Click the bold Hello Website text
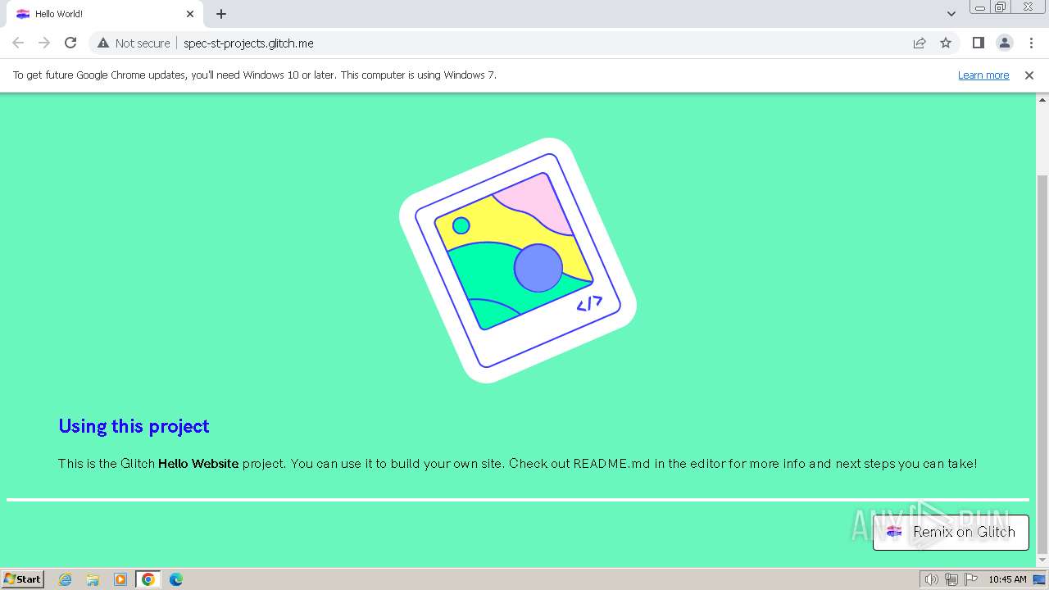 pyautogui.click(x=198, y=464)
